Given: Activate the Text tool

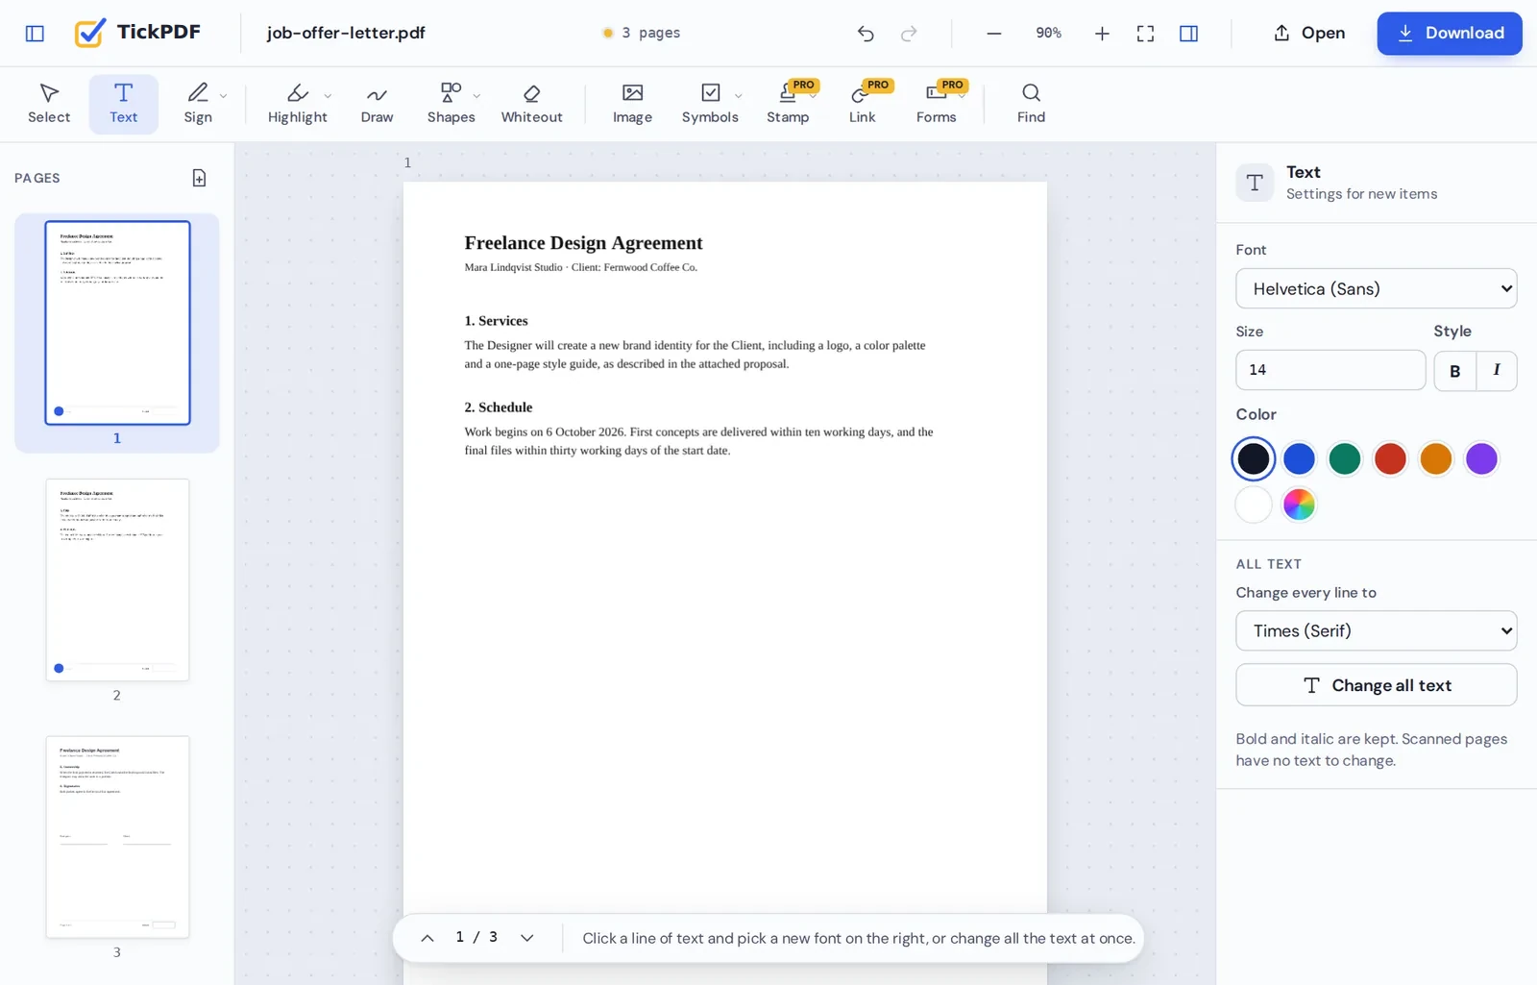Looking at the screenshot, I should click(x=124, y=104).
